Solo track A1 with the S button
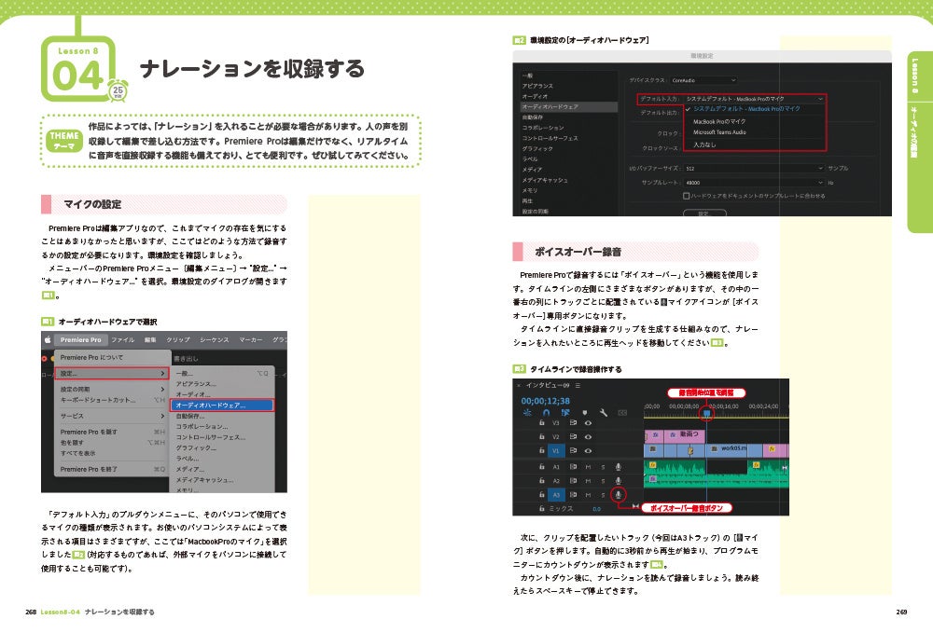Viewport: 933px width, 633px height. pyautogui.click(x=603, y=467)
